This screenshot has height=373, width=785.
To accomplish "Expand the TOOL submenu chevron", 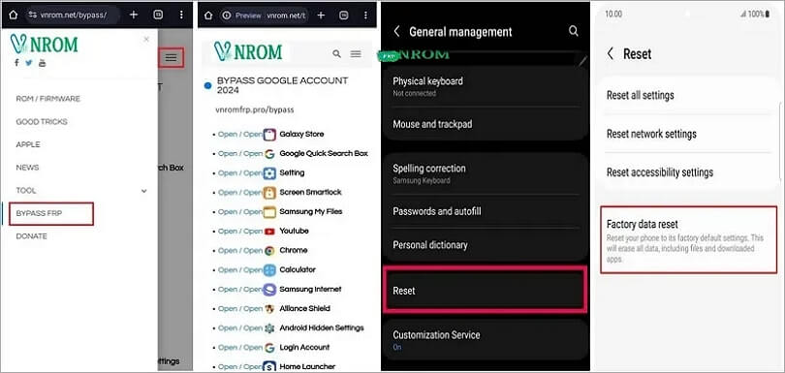I will 143,191.
